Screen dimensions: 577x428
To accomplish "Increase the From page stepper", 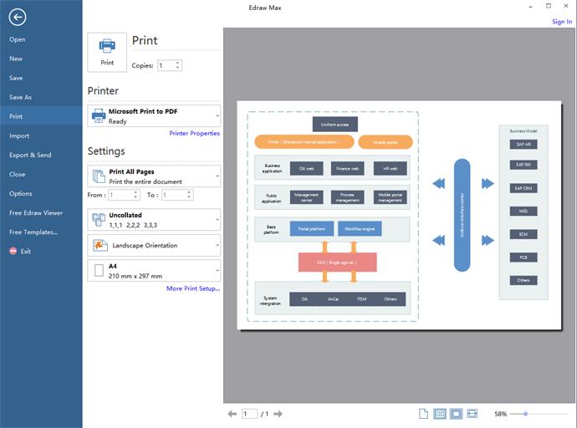I will (135, 192).
